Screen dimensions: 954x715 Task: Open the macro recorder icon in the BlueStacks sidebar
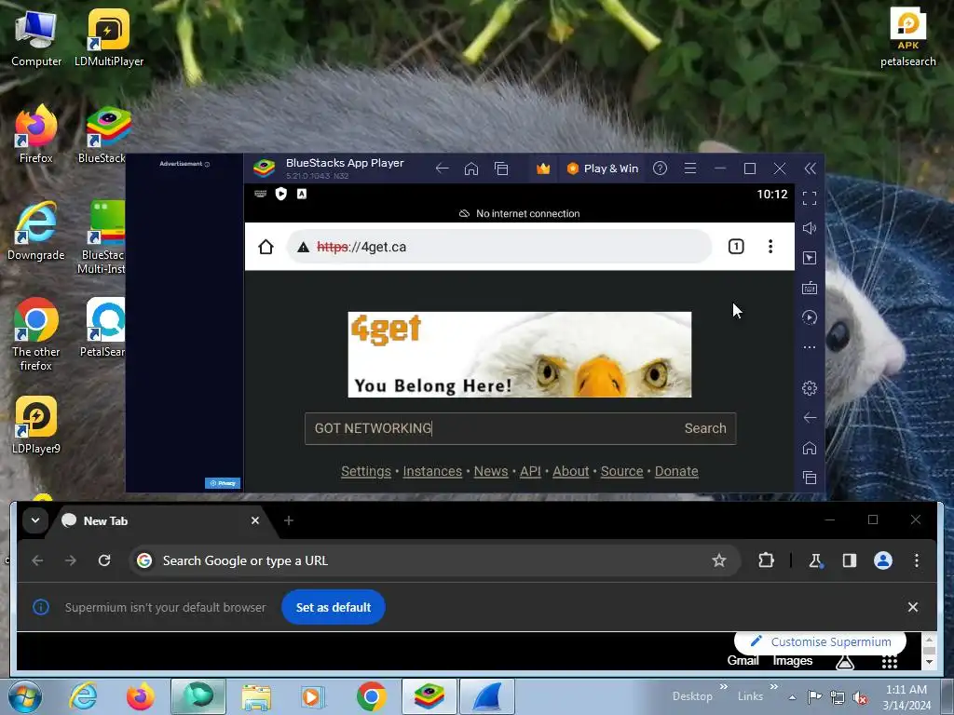[810, 317]
